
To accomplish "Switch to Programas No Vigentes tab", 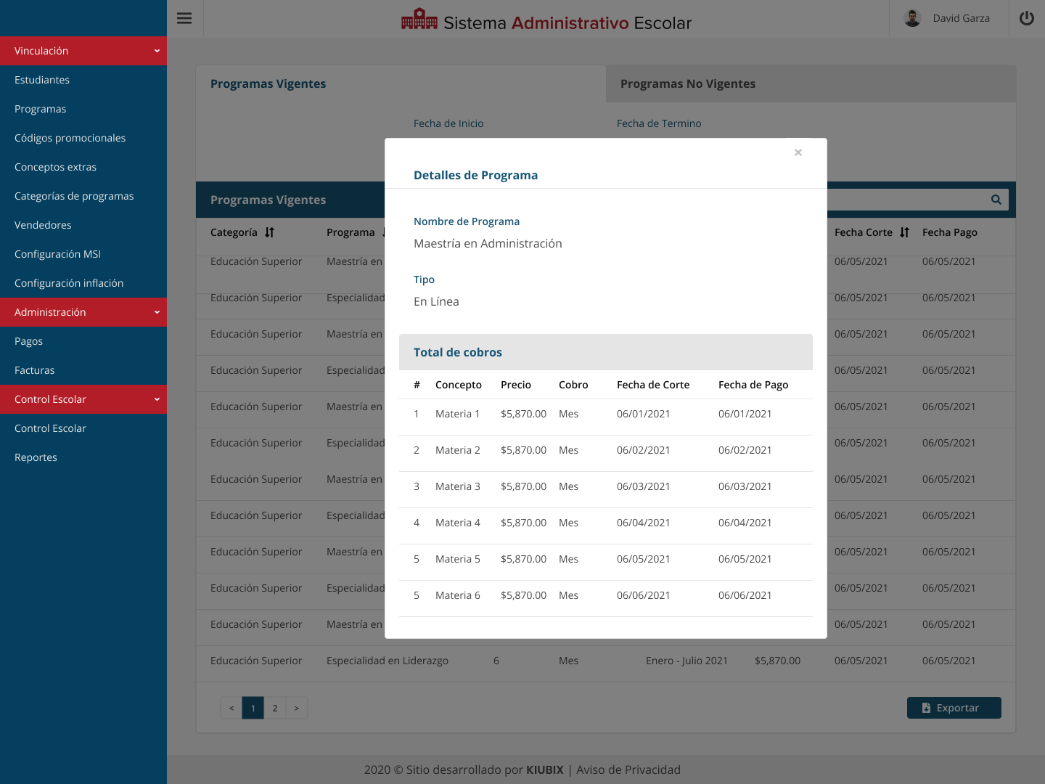I will [687, 83].
